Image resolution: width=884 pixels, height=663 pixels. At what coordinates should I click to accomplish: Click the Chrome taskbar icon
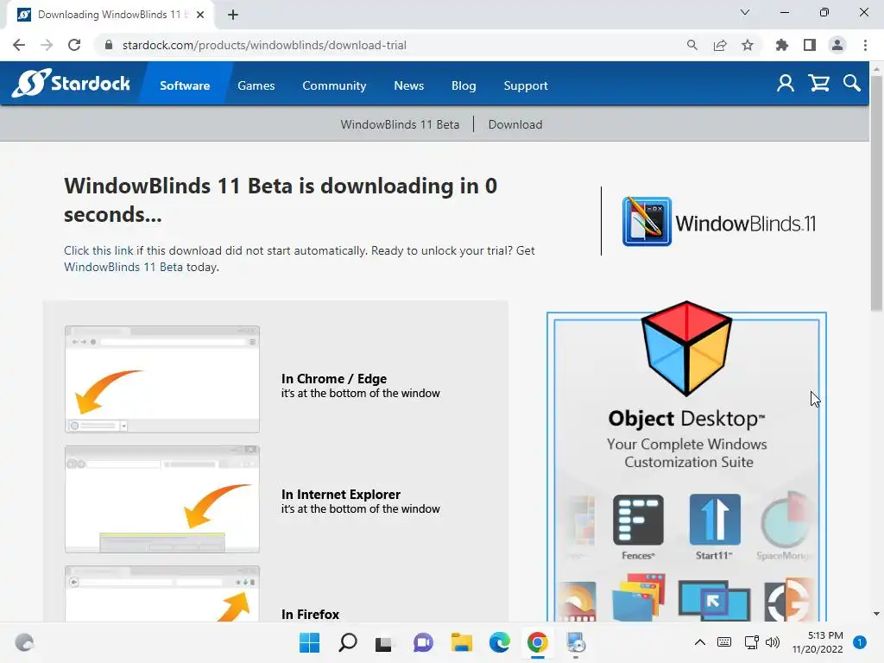click(x=537, y=642)
